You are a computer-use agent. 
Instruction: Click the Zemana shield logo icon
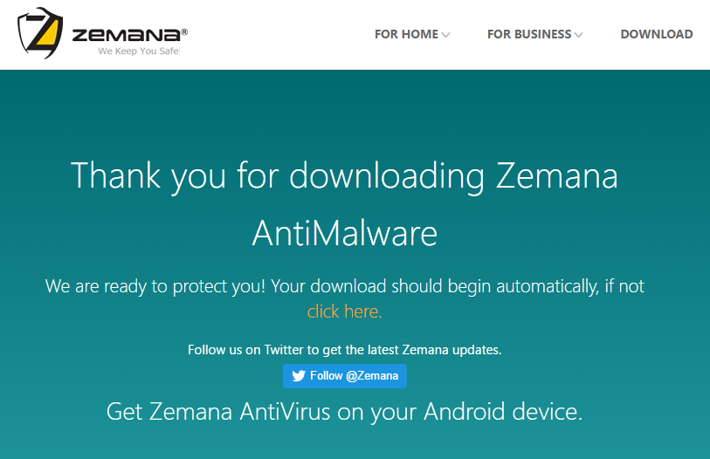coord(40,33)
